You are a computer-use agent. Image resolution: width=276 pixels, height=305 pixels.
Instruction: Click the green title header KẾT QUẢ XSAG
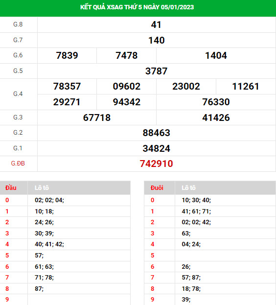[x=137, y=7]
